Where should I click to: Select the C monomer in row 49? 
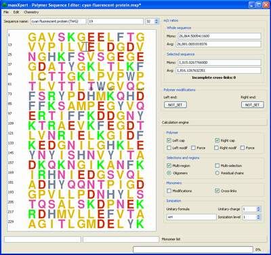42,77
